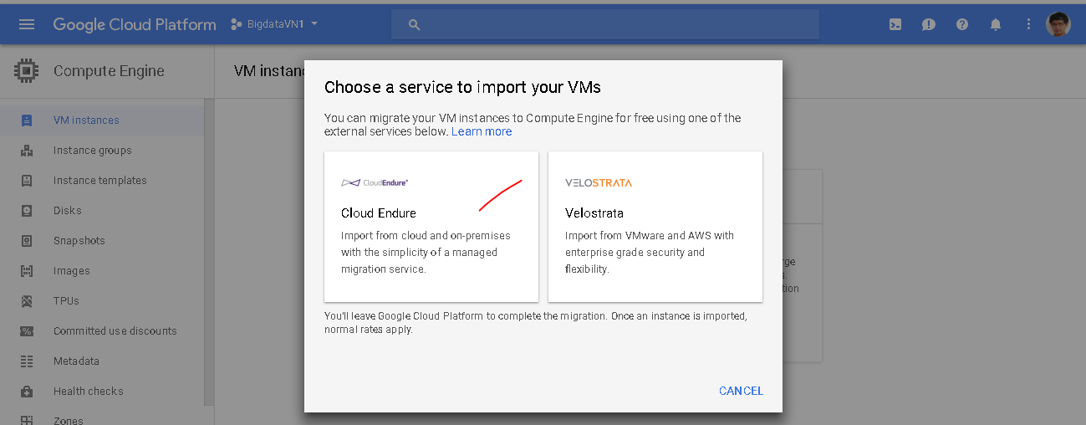
Task: Open the hamburger navigation menu
Action: click(27, 24)
